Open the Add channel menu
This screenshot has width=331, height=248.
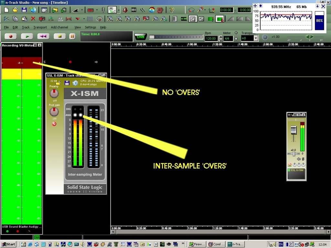[x=59, y=27]
